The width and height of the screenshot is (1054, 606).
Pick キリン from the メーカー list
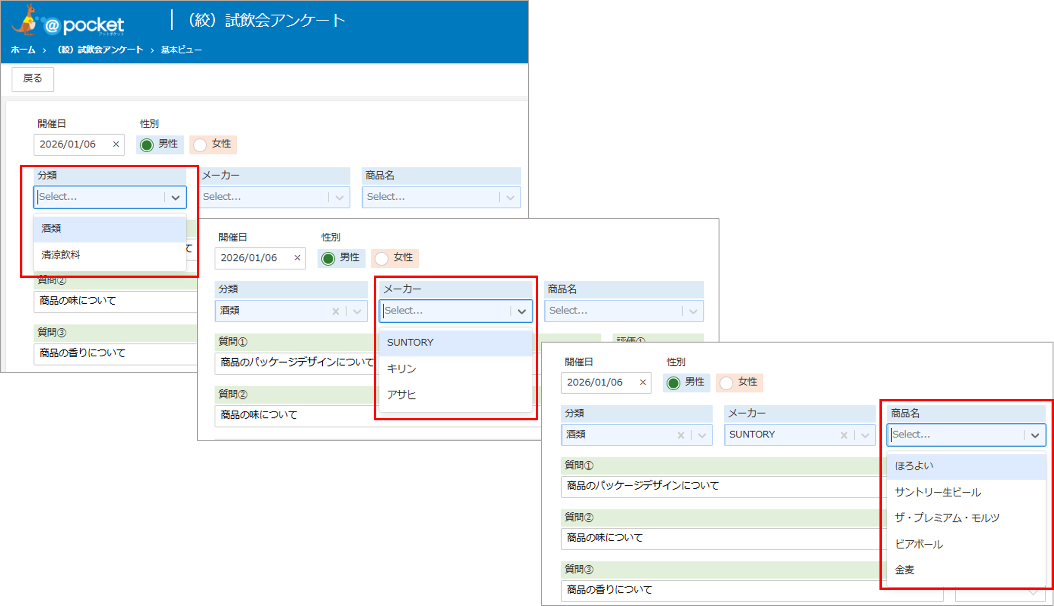(x=402, y=369)
